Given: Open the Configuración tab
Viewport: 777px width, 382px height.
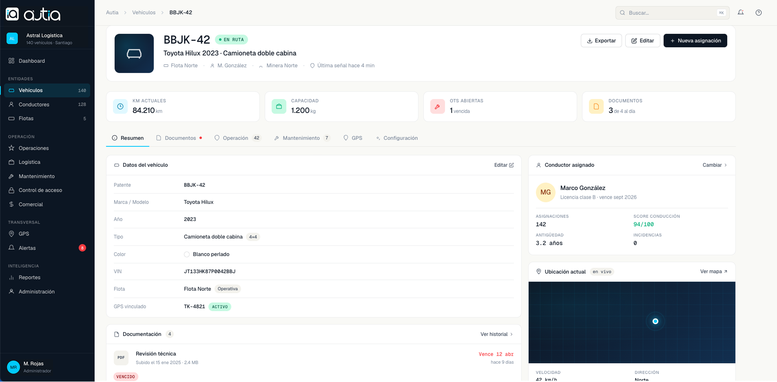Looking at the screenshot, I should (397, 138).
